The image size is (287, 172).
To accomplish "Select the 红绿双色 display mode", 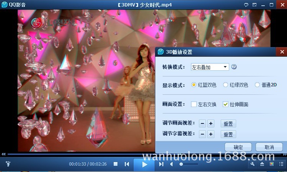I will [225, 85].
